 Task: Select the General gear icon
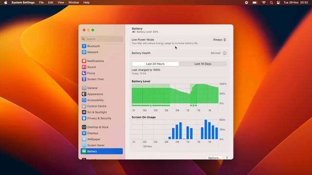point(84,88)
